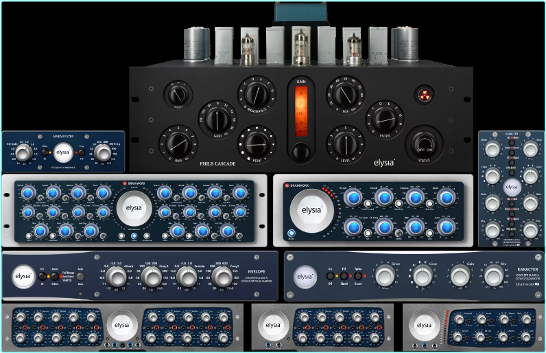Toggle the FET Shred button on horizontal Karacter
This screenshot has width=546, height=353.
click(344, 276)
